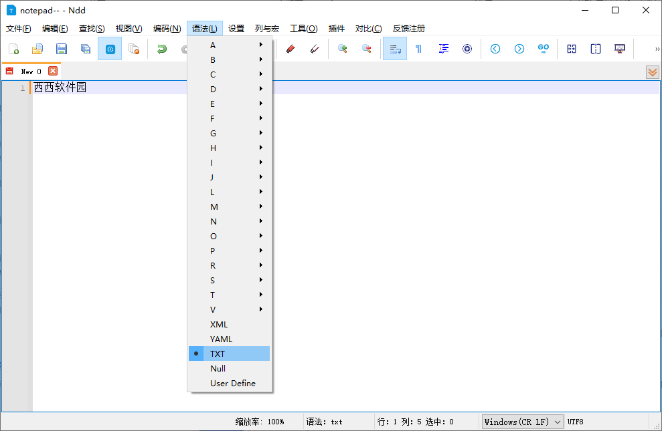Expand the M language submenu
662x431 pixels.
point(229,207)
